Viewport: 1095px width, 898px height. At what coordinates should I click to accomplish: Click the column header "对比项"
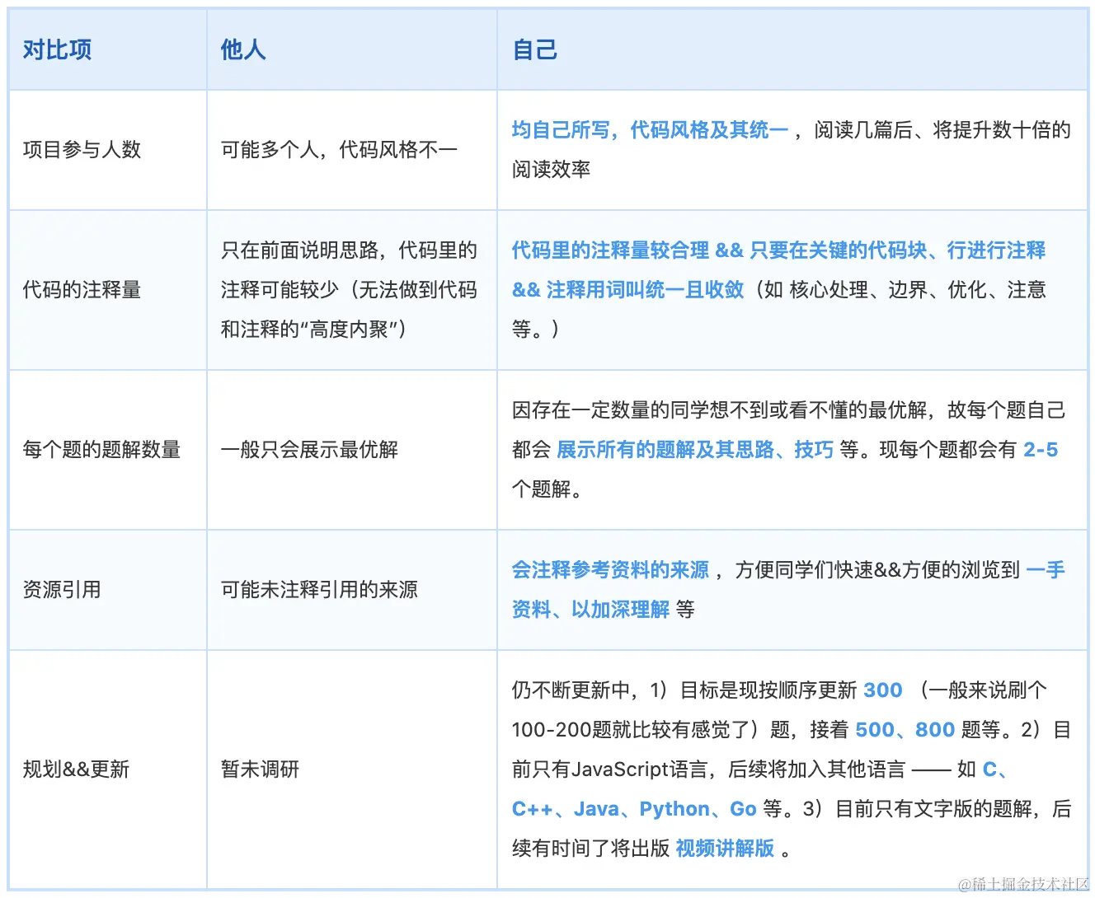(56, 49)
